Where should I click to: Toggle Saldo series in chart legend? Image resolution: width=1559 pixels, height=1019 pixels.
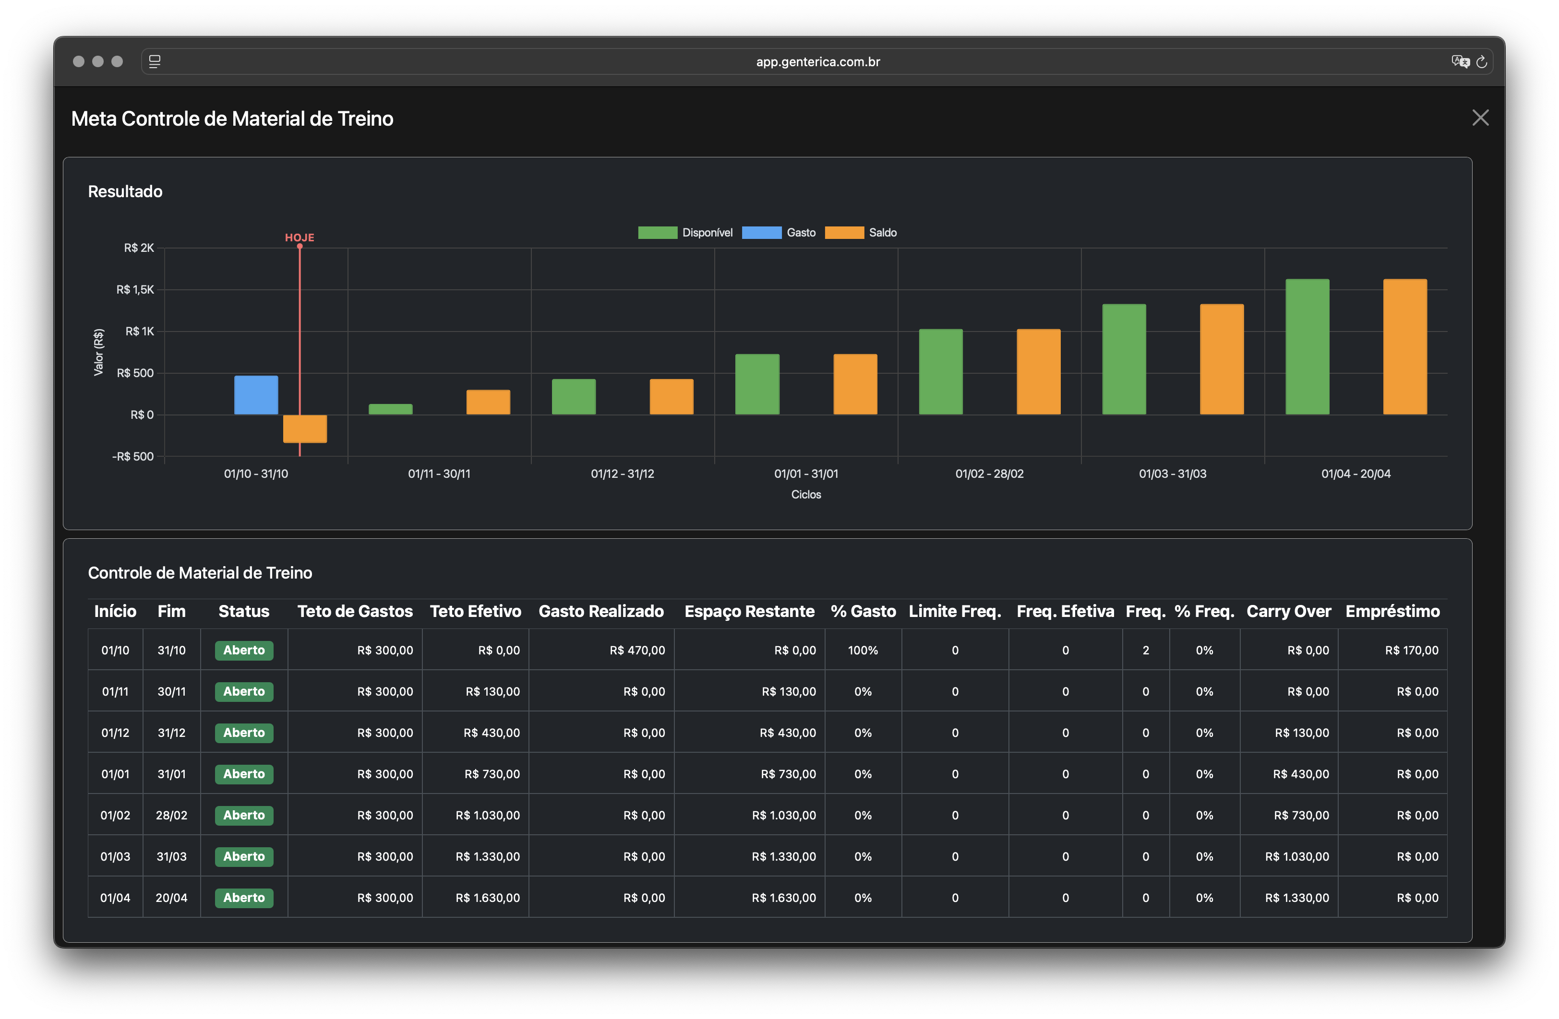pos(882,233)
